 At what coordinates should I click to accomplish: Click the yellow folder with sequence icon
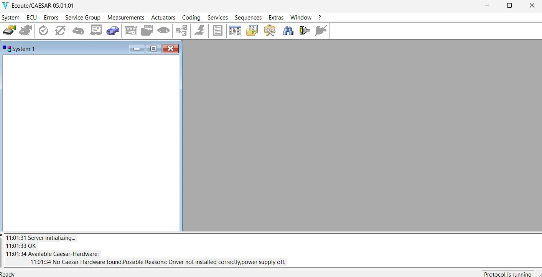pos(252,31)
